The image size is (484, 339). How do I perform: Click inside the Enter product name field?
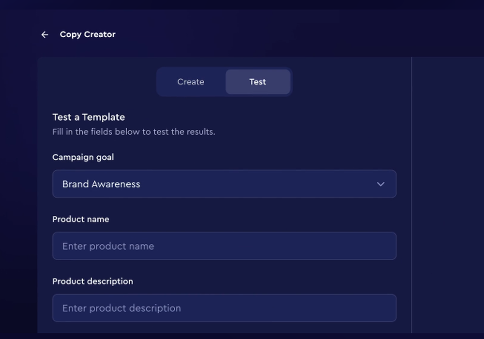tap(224, 246)
